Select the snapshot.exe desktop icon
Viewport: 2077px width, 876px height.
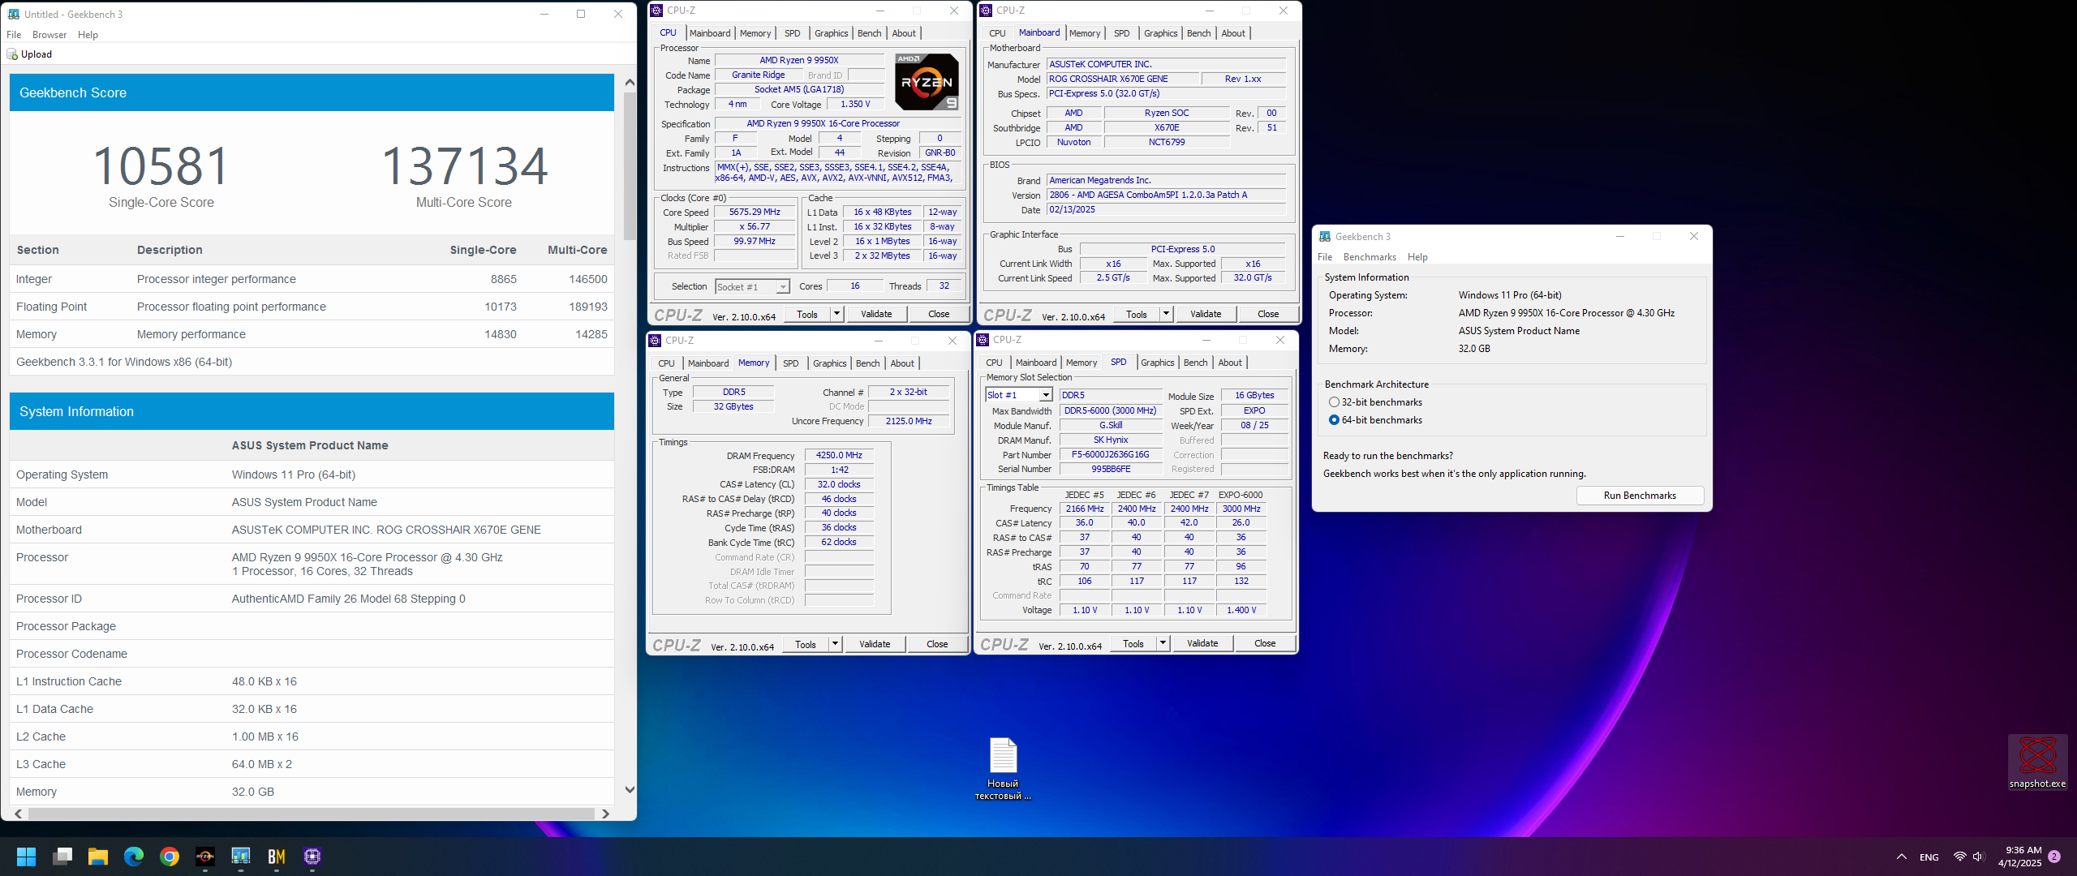coord(2037,762)
